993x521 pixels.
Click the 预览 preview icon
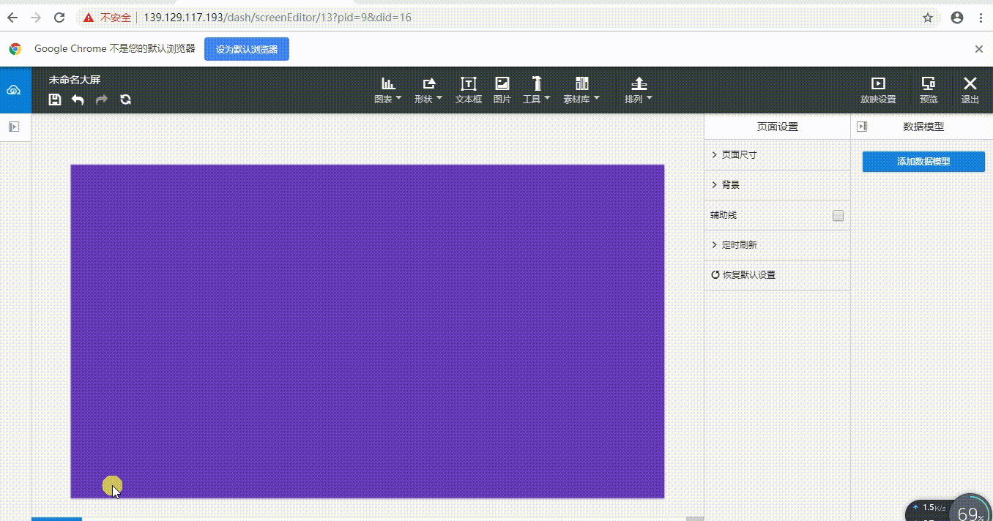pyautogui.click(x=929, y=91)
